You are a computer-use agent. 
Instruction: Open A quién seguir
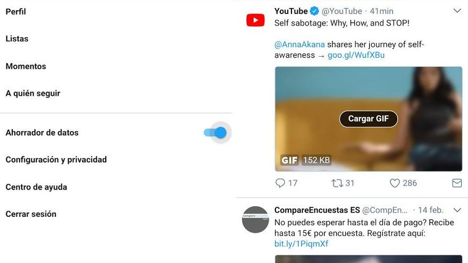(x=33, y=94)
